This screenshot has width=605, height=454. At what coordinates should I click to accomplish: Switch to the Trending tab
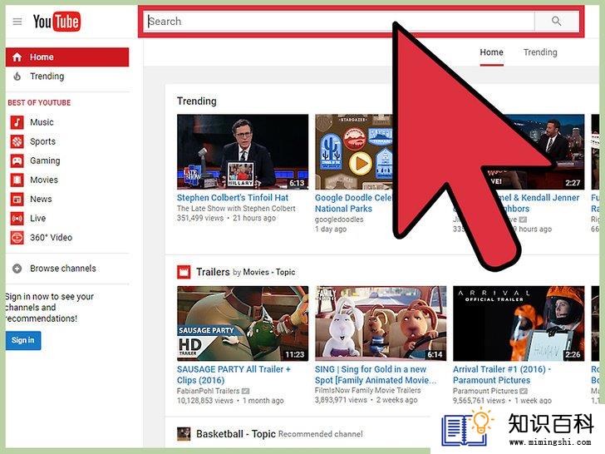tap(540, 52)
